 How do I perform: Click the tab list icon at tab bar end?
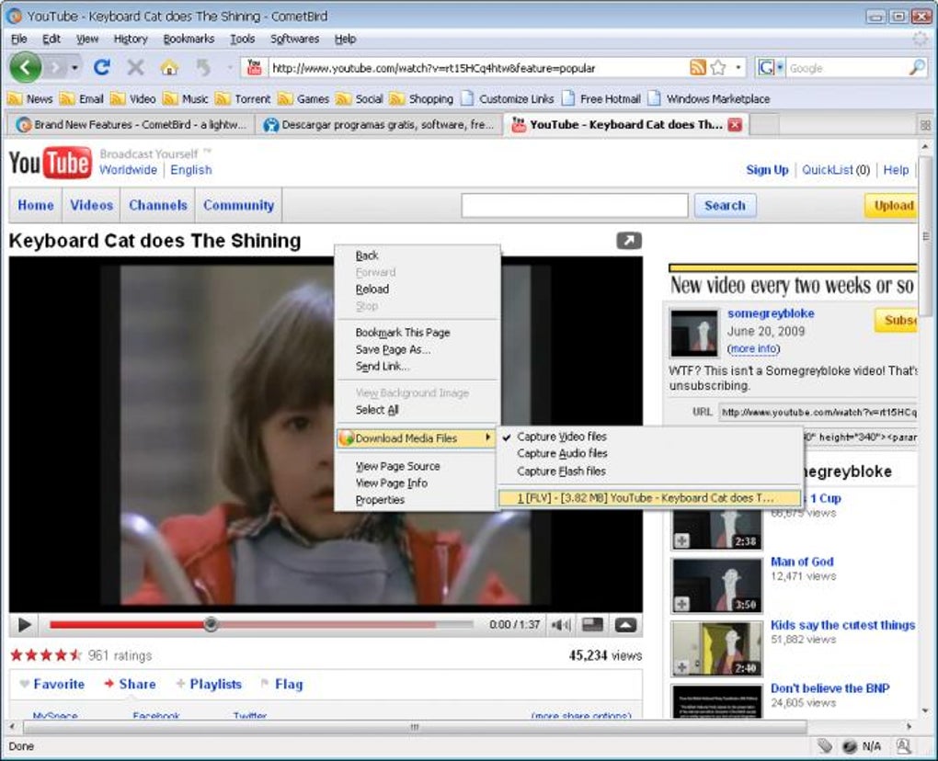click(x=925, y=125)
